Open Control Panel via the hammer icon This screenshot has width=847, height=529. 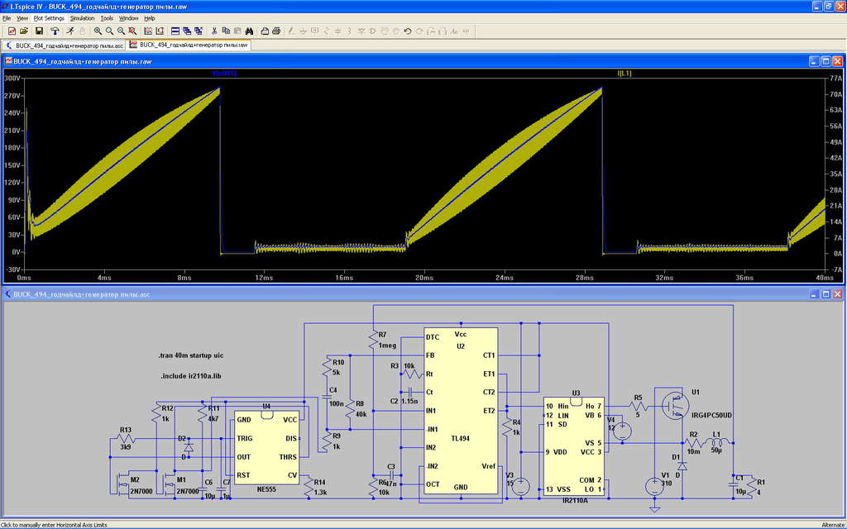[55, 31]
